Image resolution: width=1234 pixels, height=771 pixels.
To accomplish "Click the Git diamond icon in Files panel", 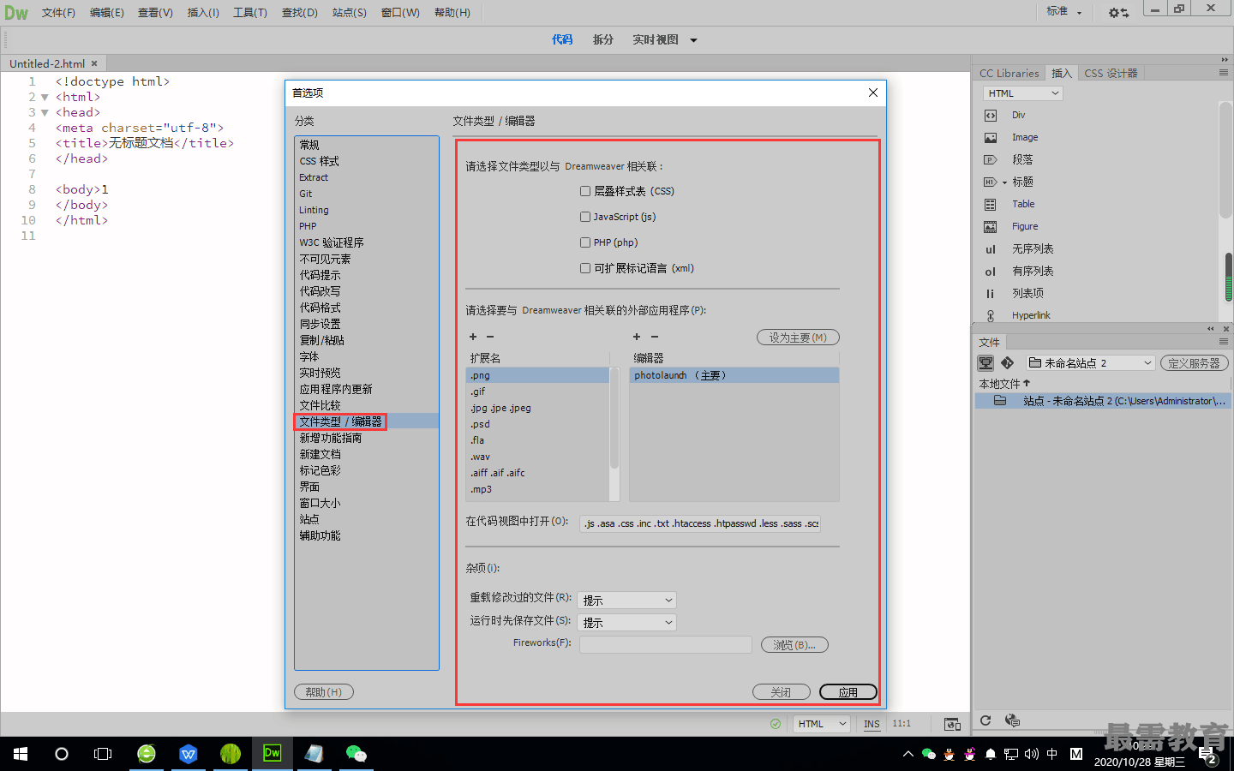I will point(1008,363).
